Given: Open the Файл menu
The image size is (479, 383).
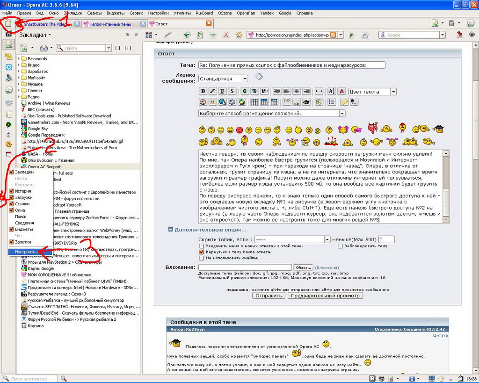Looking at the screenshot, I should (x=7, y=13).
